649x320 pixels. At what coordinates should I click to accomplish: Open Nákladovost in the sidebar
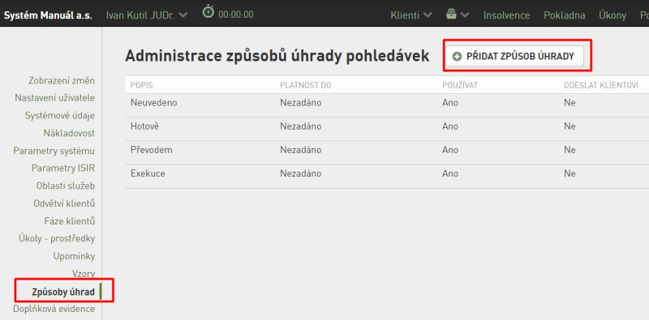pyautogui.click(x=69, y=133)
